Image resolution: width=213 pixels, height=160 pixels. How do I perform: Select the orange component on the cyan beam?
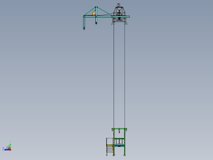pos(93,14)
